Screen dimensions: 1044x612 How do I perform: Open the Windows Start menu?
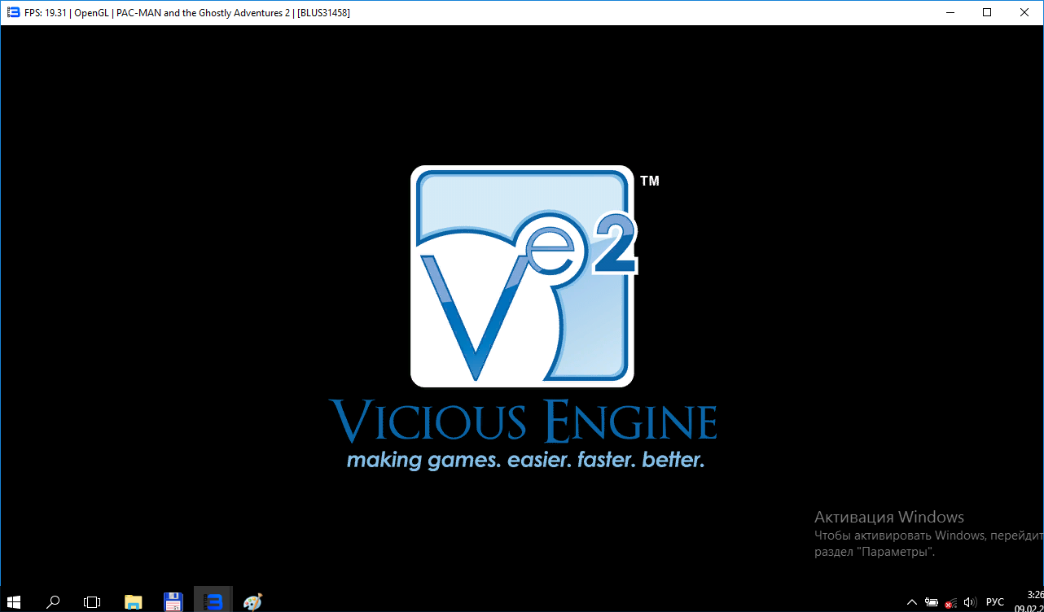13,602
